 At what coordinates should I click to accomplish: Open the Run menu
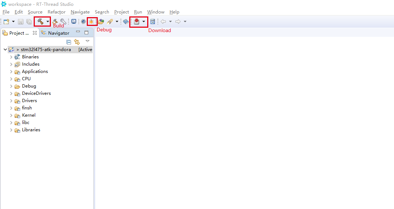(138, 12)
